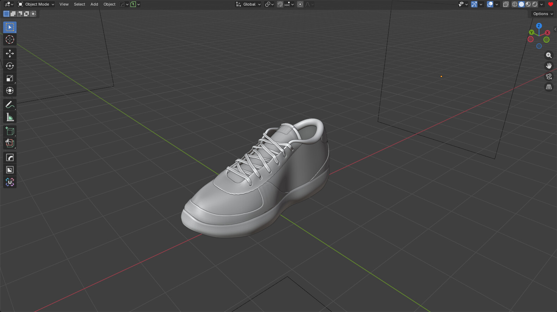Choose the Measure tool

tap(10, 117)
